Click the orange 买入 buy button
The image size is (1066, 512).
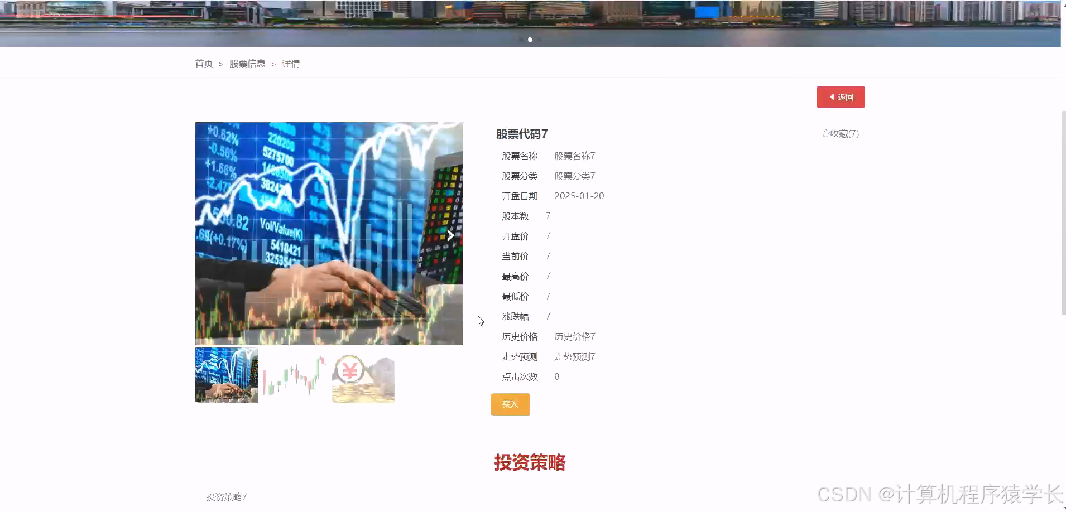click(x=510, y=404)
